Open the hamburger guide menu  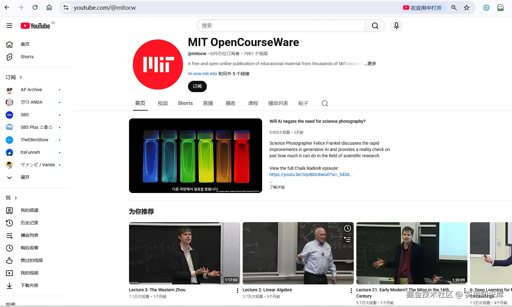(x=9, y=26)
